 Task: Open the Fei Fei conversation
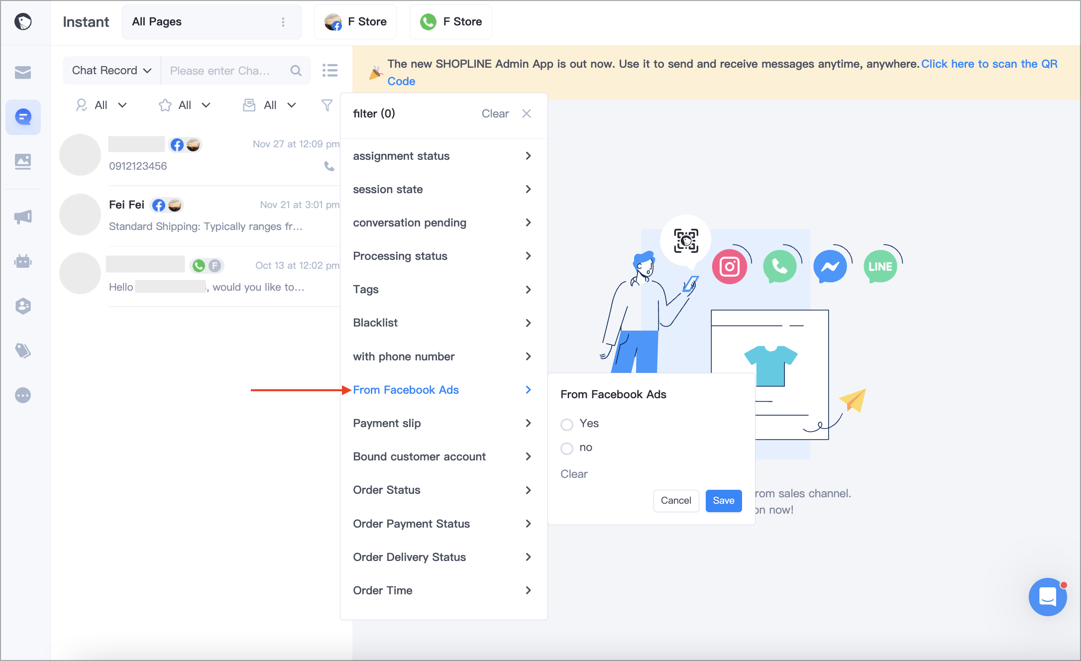coord(199,216)
